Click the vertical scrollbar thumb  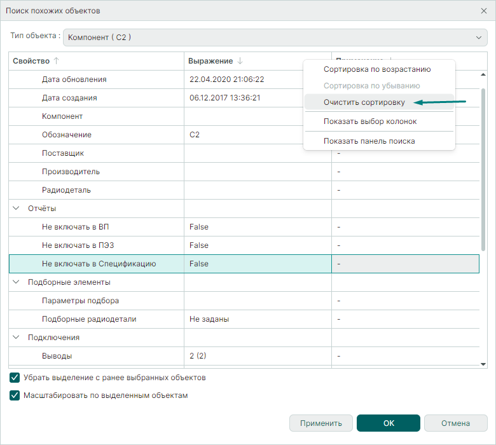pyautogui.click(x=484, y=165)
